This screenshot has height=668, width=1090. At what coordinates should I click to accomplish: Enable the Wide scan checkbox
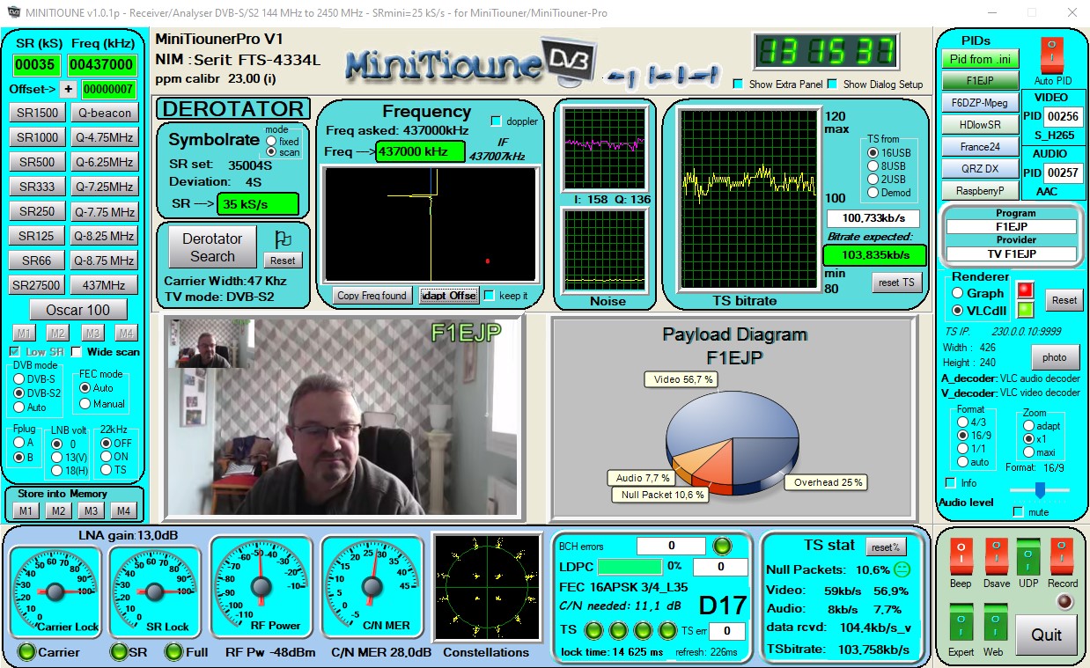[77, 352]
